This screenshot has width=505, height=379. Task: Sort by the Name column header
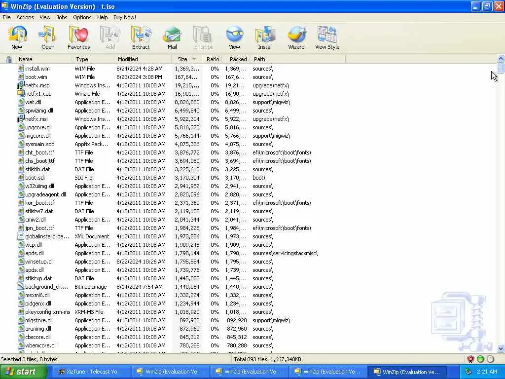42,59
